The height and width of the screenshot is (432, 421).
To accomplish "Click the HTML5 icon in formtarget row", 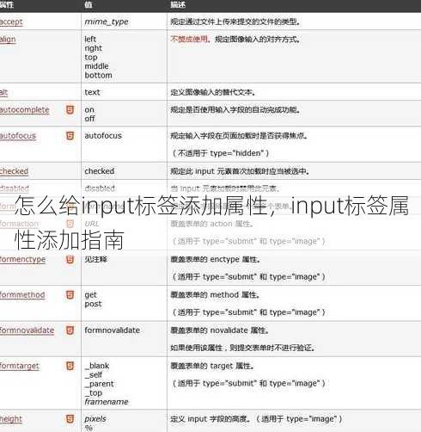I will (70, 366).
